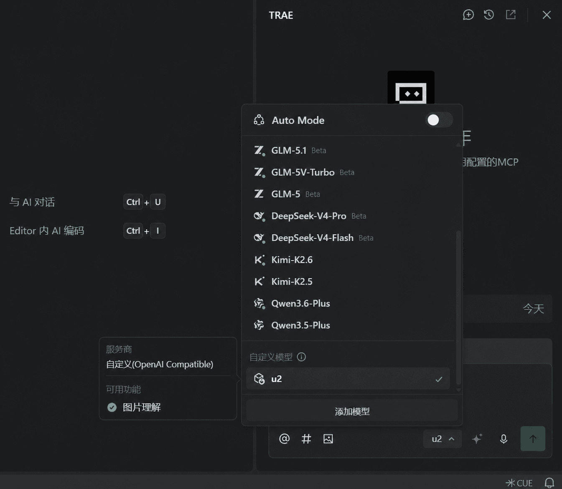This screenshot has width=562, height=489.
Task: Click the 自定义(OpenAI Compatible) provider text
Action: click(x=160, y=364)
